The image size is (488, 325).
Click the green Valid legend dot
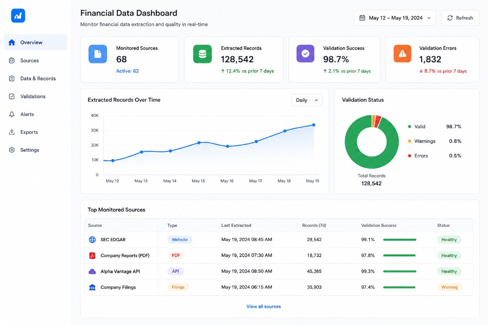tap(409, 126)
